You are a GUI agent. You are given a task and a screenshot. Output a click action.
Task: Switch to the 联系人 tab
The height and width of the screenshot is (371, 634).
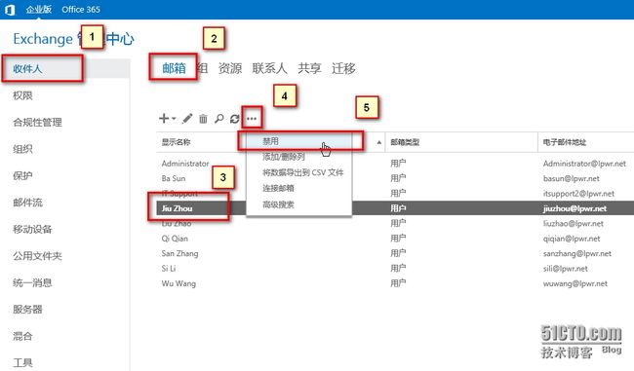click(x=269, y=68)
